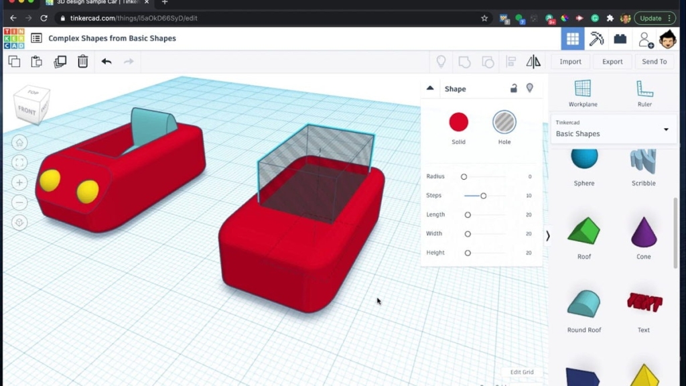Viewport: 686px width, 386px height.
Task: Click the Mirror tool icon
Action: tap(533, 62)
